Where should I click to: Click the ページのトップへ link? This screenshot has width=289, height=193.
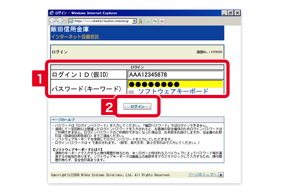click(202, 175)
